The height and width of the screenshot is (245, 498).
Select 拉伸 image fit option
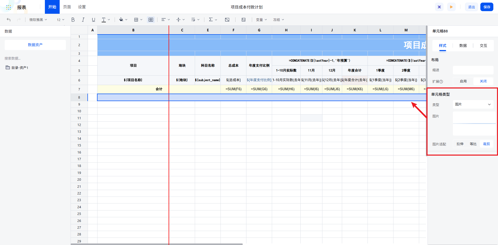[x=460, y=144]
